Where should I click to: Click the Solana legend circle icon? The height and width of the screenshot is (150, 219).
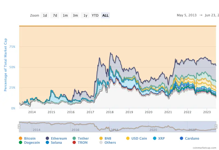click(48, 143)
